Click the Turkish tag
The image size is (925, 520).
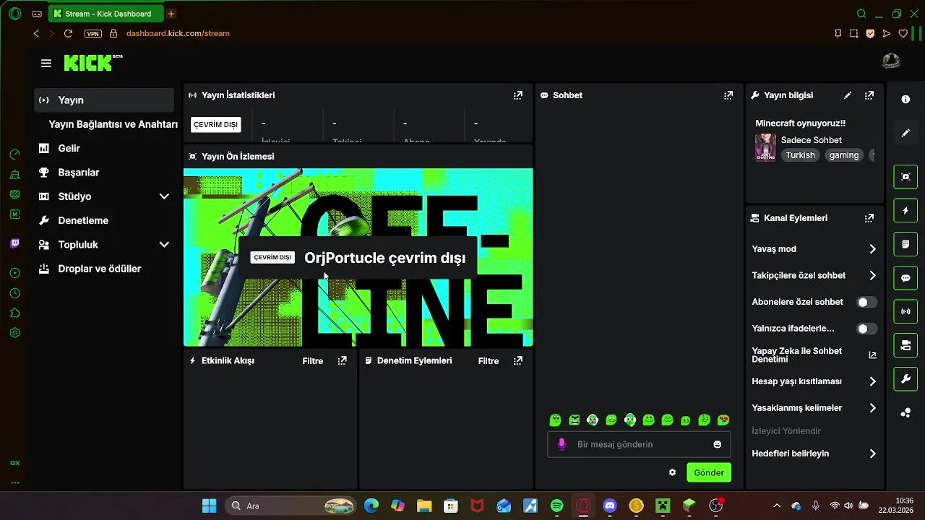click(800, 155)
